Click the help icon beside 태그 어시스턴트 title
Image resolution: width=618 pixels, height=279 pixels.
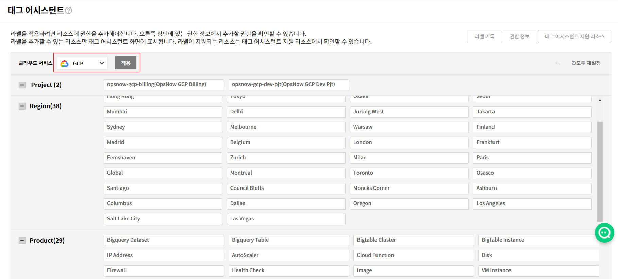[x=68, y=11]
